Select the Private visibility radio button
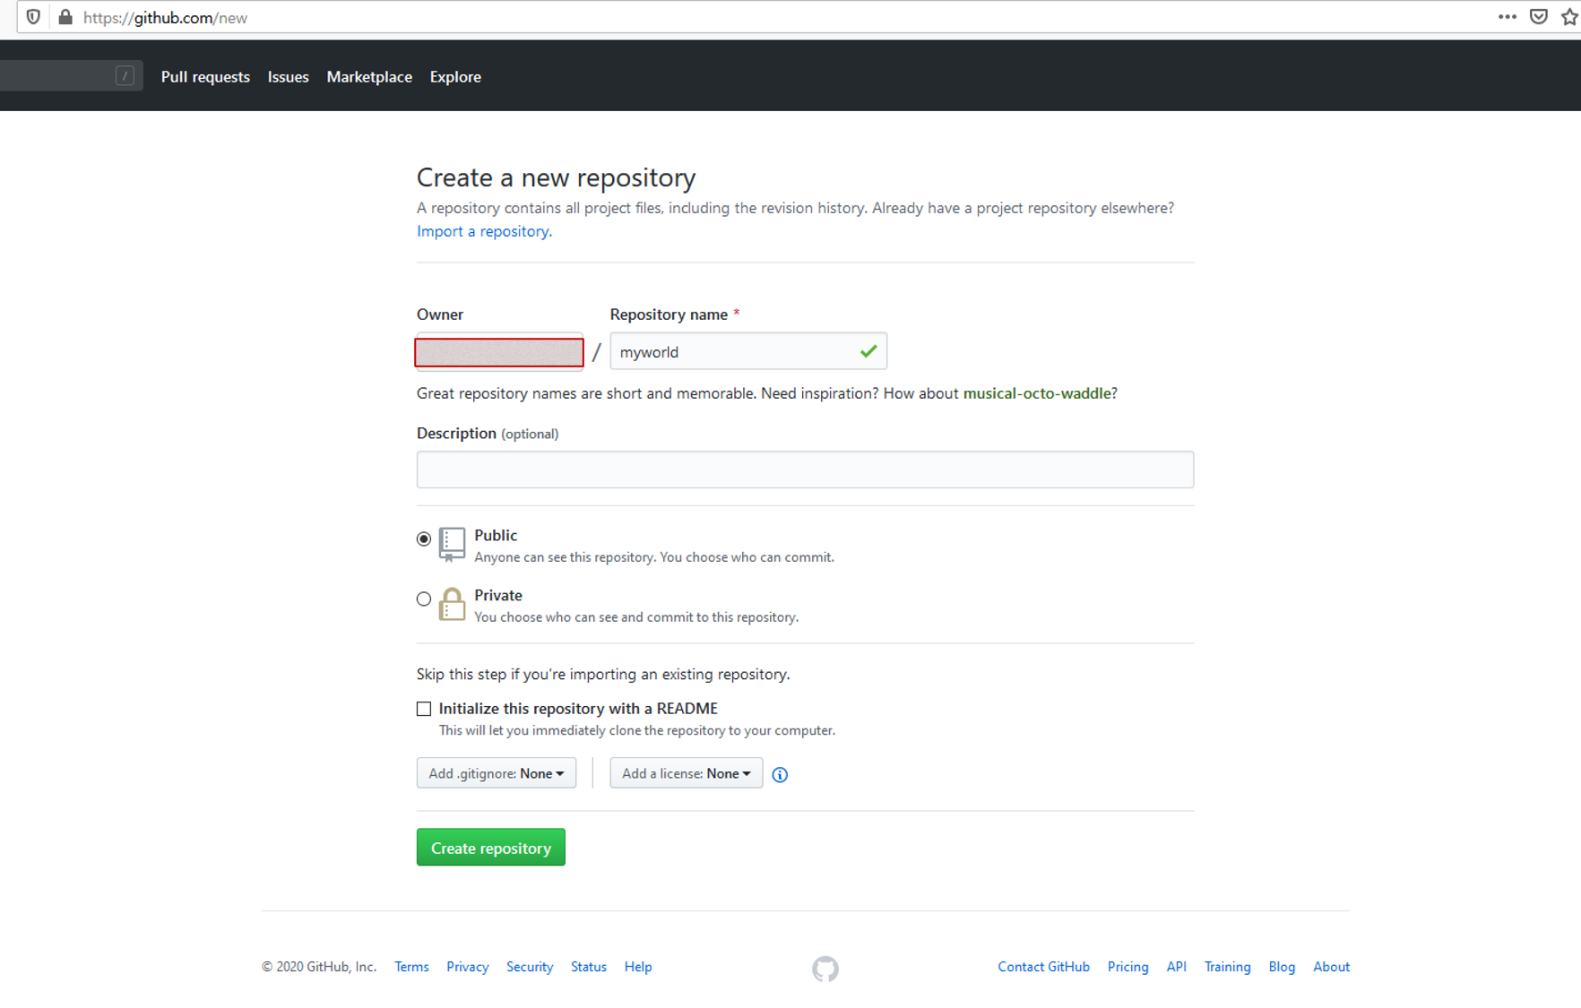Screen dimensions: 1581x1008 424,599
